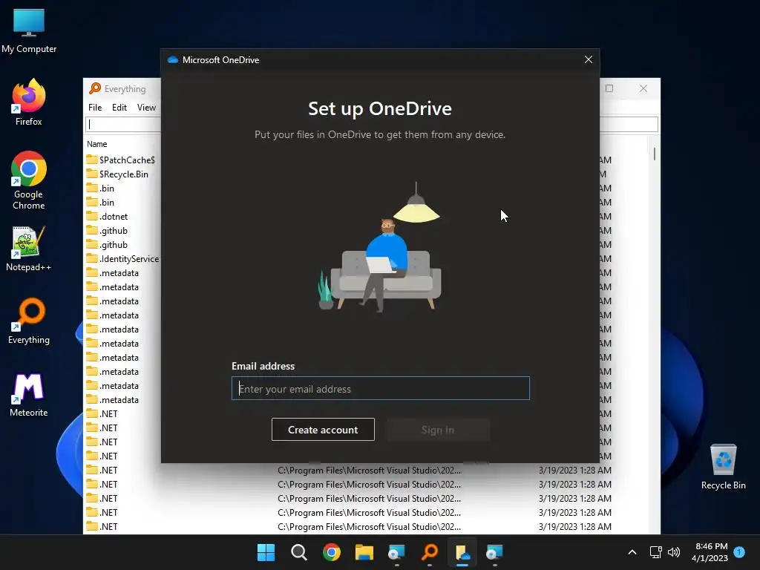The width and height of the screenshot is (760, 570).
Task: Open taskbar clock showing 8:46 PM
Action: (710, 552)
